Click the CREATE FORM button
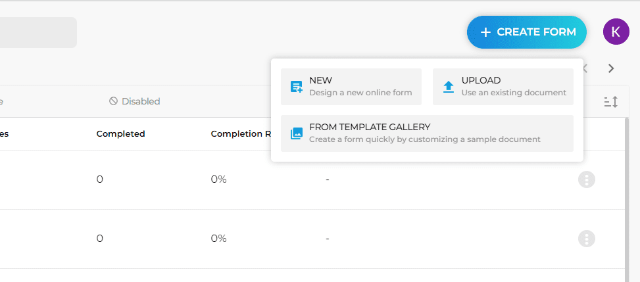Screen dimensions: 640x282 pos(526,32)
